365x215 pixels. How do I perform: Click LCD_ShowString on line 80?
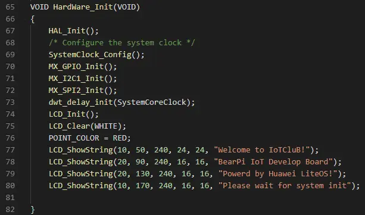[x=80, y=186]
